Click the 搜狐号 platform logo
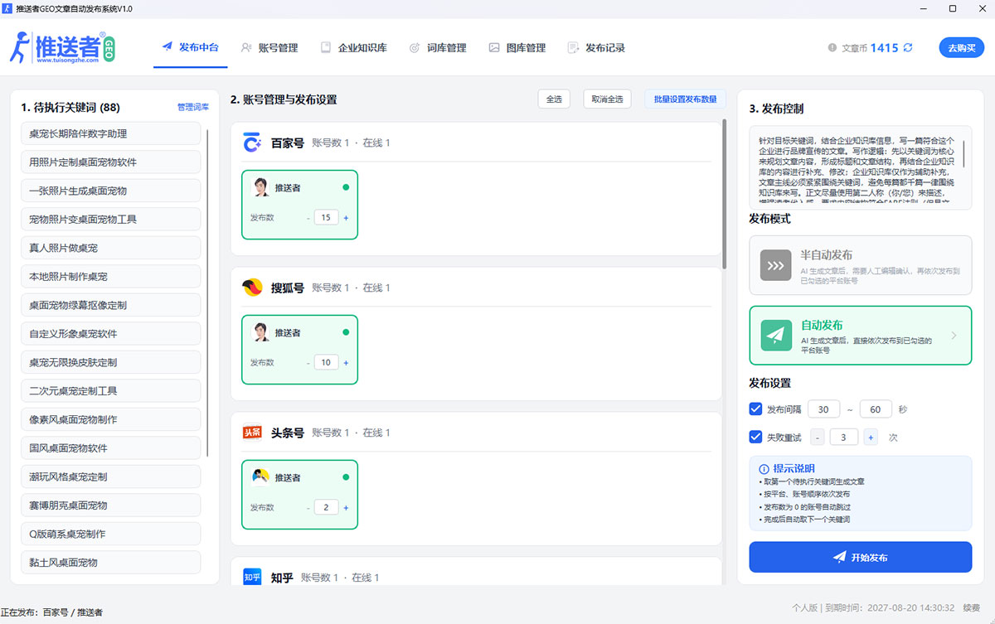The width and height of the screenshot is (995, 624). pyautogui.click(x=252, y=288)
